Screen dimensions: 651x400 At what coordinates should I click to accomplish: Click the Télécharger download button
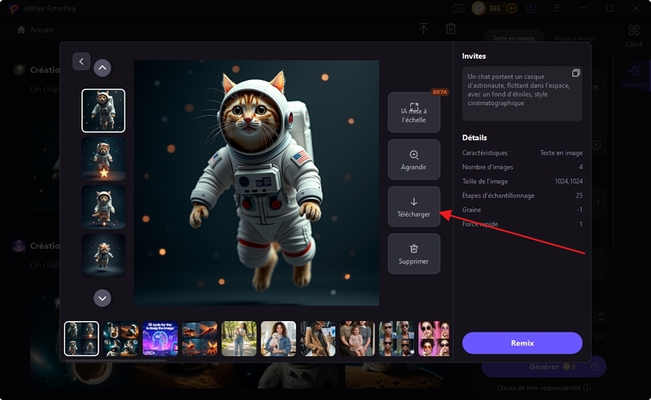(413, 207)
